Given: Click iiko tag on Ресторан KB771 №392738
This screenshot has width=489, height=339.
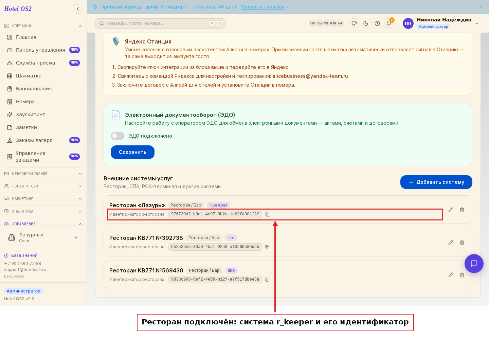Looking at the screenshot, I should click(231, 238).
